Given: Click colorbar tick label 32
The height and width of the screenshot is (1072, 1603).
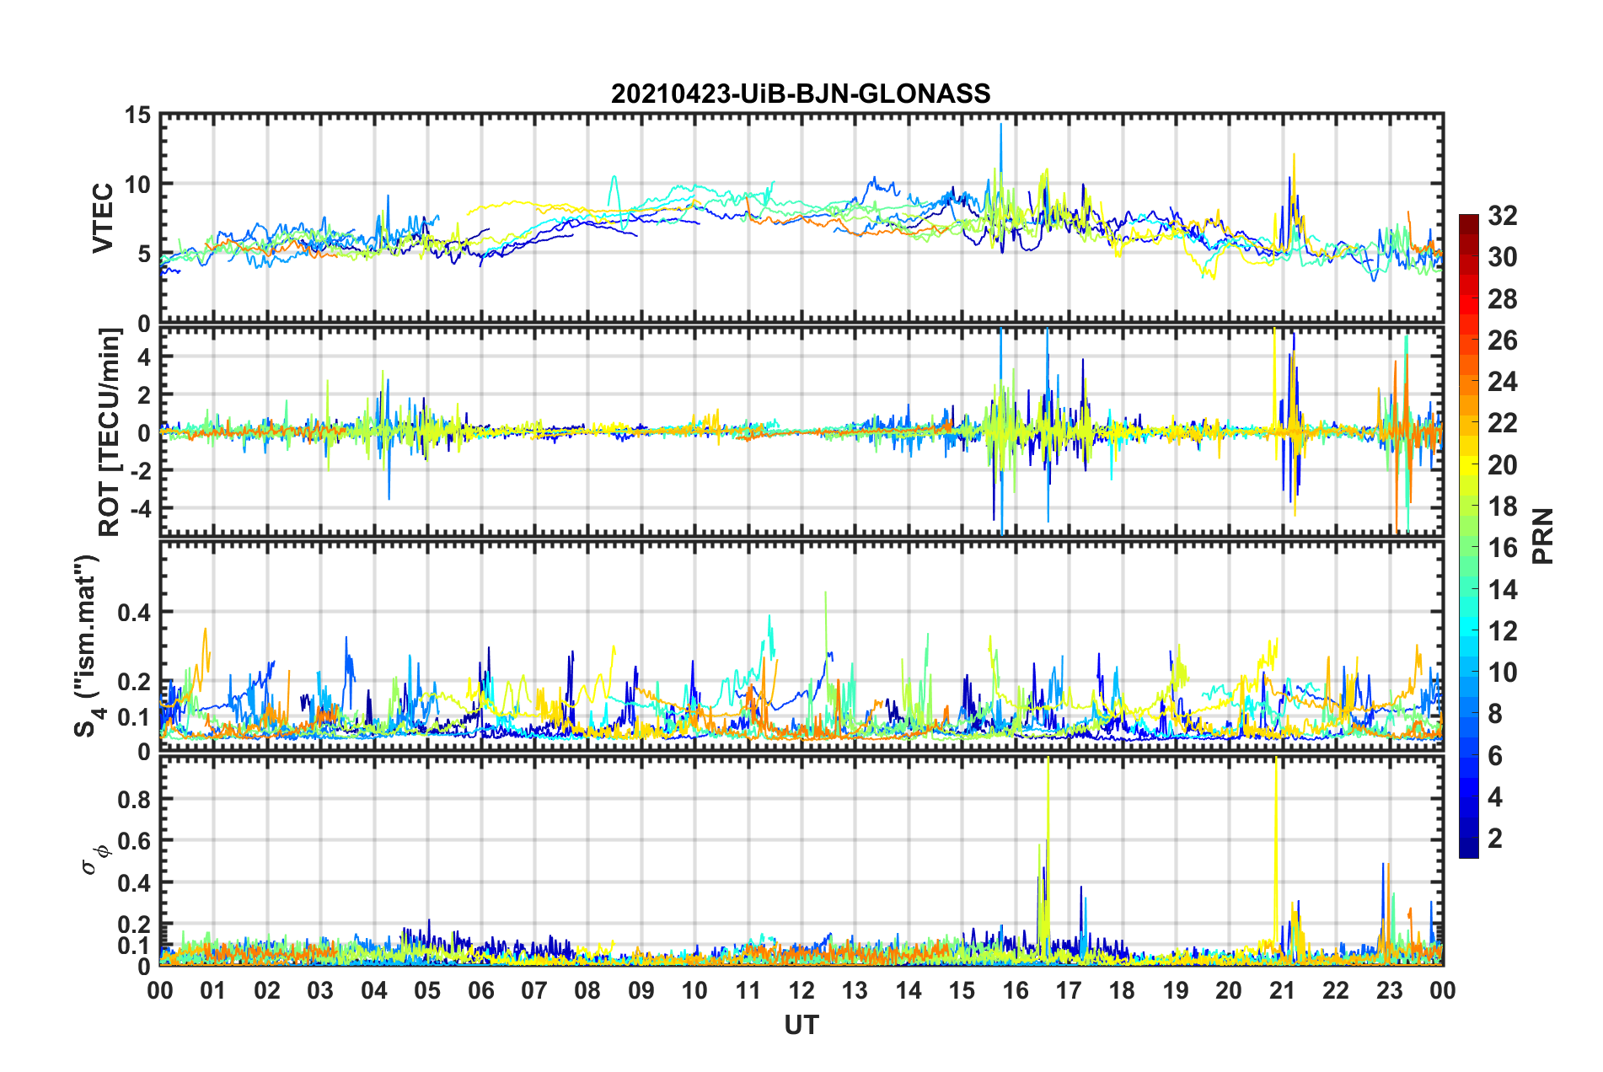Looking at the screenshot, I should [x=1502, y=216].
